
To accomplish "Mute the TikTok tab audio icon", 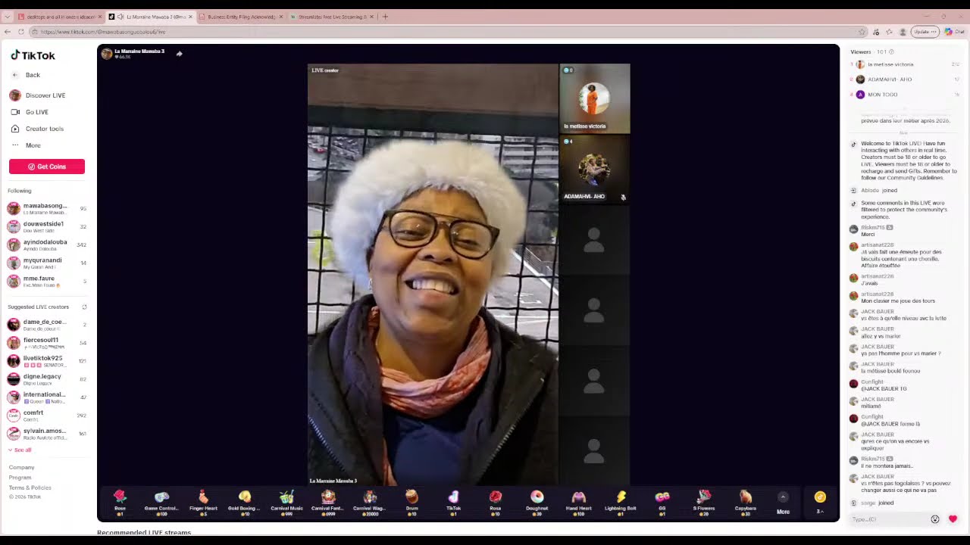I will coord(120,17).
